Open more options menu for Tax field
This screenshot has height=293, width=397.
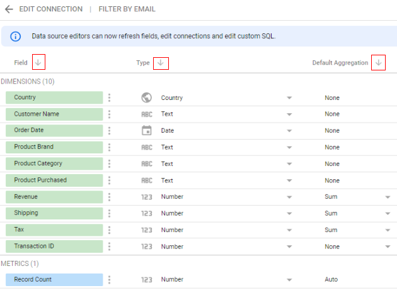110,230
